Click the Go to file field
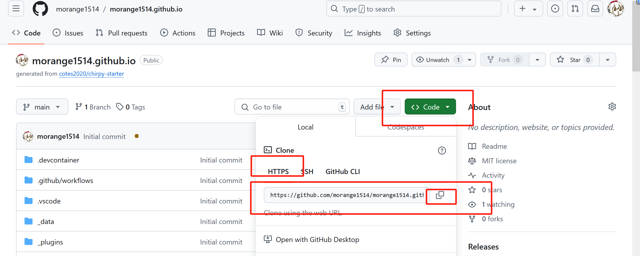The image size is (640, 256). [x=292, y=107]
